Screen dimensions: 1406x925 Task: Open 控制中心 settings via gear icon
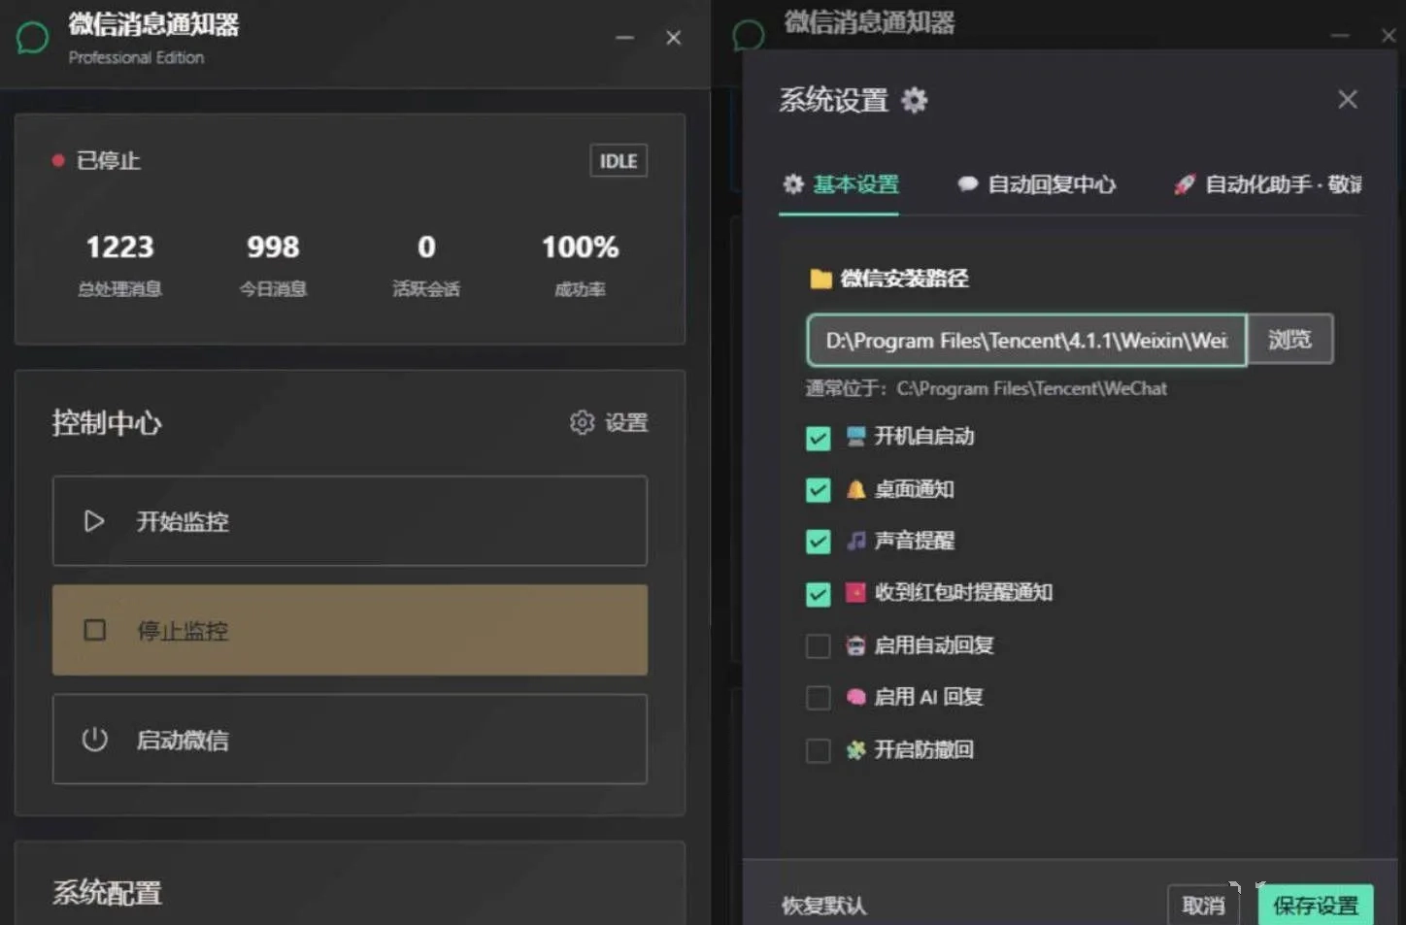[x=582, y=422]
